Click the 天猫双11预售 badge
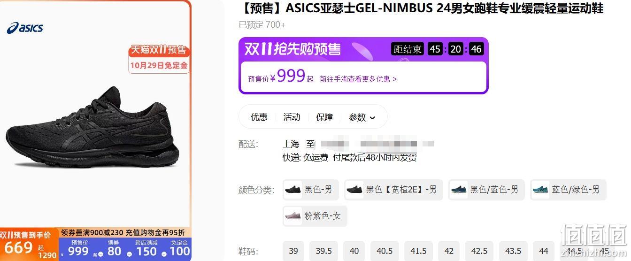 click(x=158, y=50)
